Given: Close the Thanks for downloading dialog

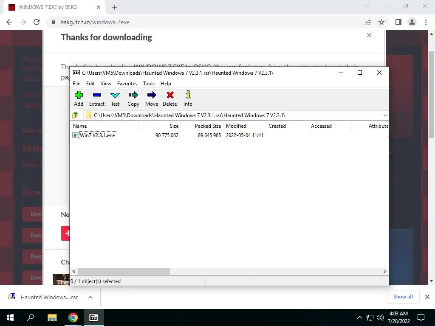Looking at the screenshot, I should tap(369, 35).
